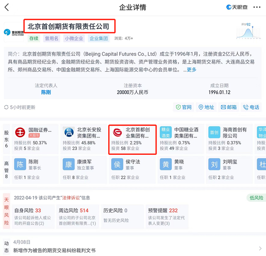Open the 曾用名 tag
The width and height of the screenshot is (266, 256).
click(x=52, y=38)
